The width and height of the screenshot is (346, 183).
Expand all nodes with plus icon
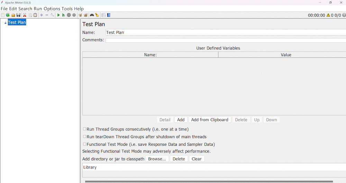[42, 15]
